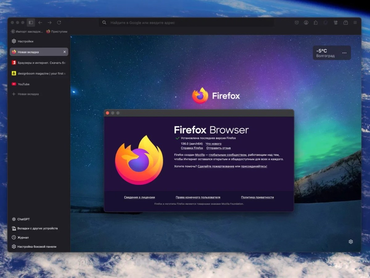Screen dimensions: 370x278
Task: Open the Firefox application menu (hamburger icon)
Action: [x=355, y=23]
